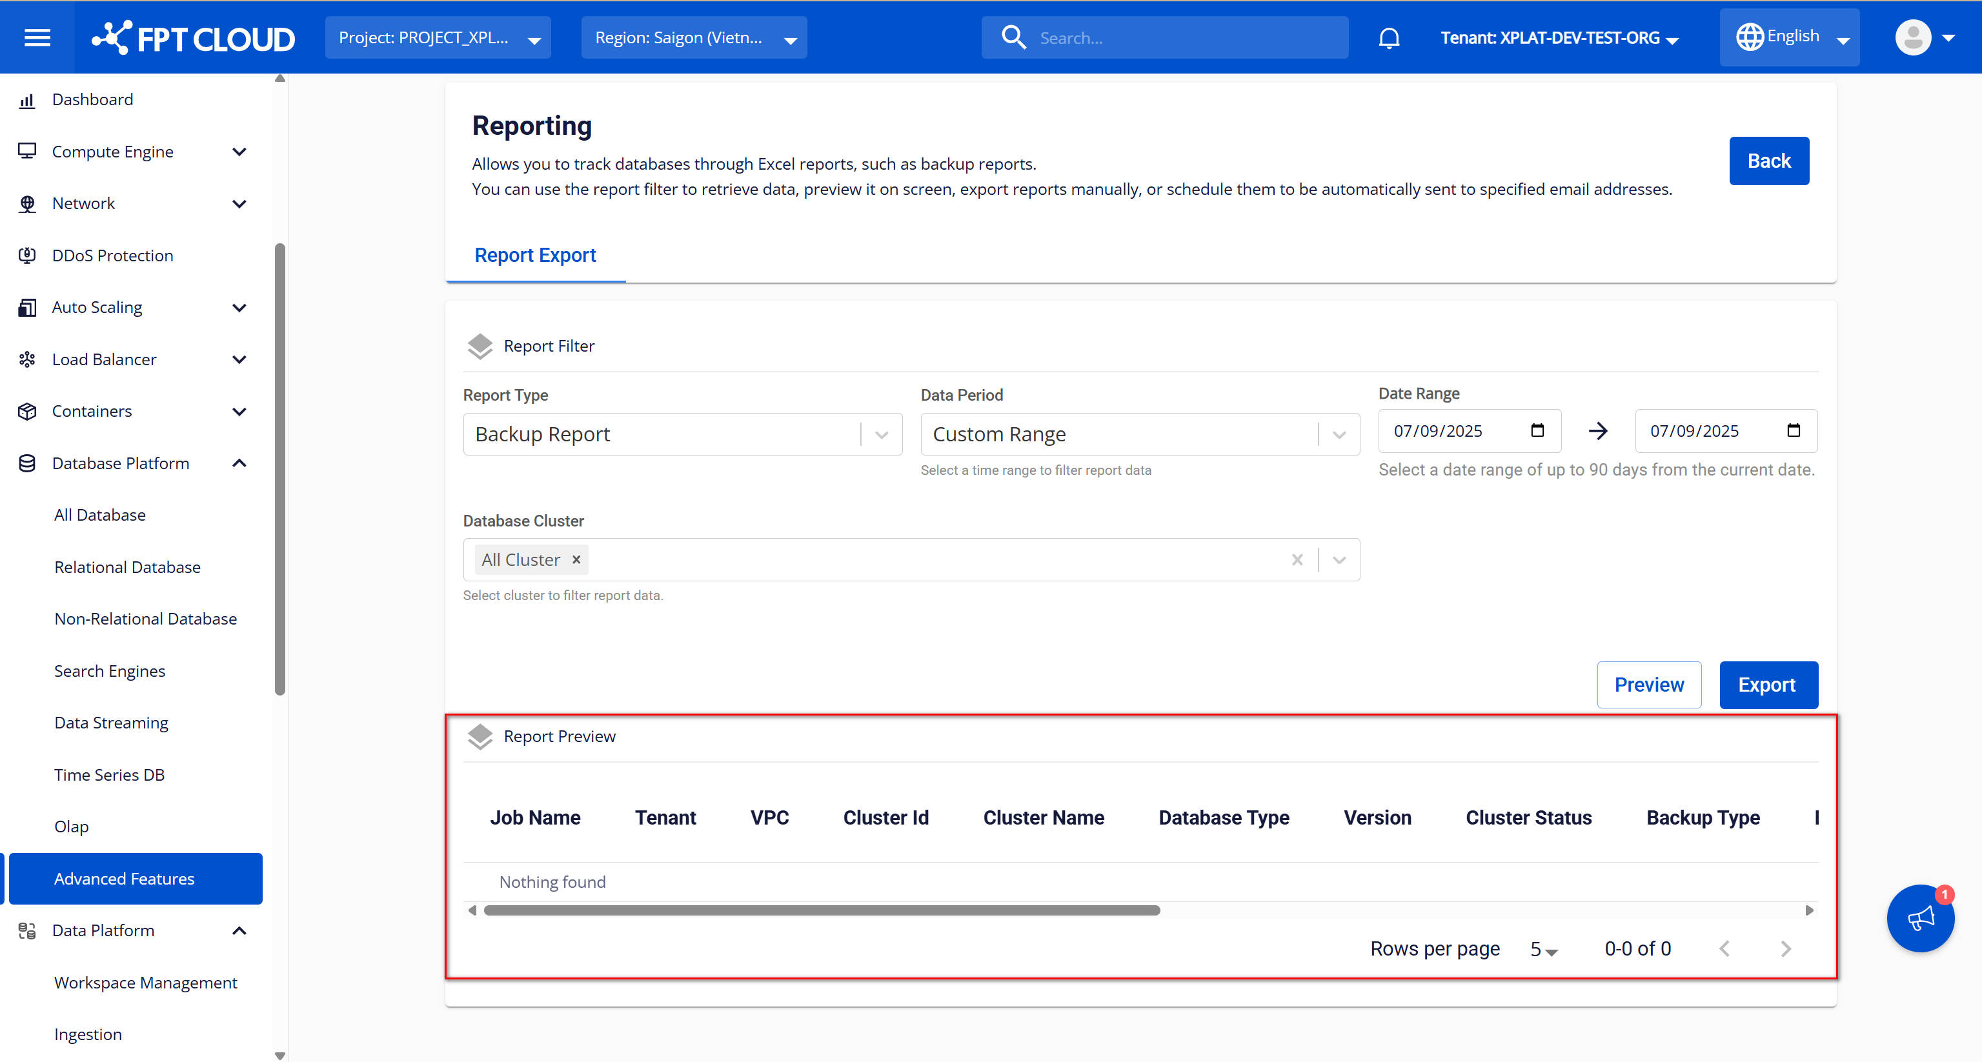1982x1062 pixels.
Task: Change Rows per page value
Action: click(1543, 949)
